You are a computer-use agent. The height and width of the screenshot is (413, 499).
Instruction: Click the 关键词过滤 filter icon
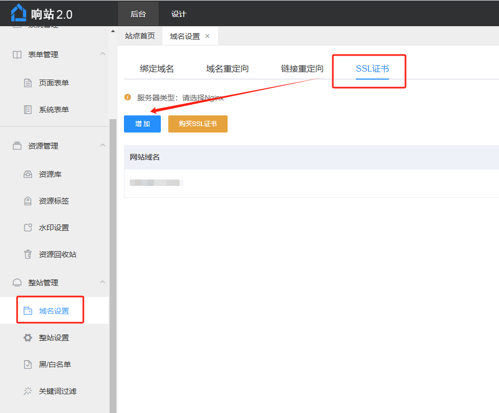click(28, 391)
